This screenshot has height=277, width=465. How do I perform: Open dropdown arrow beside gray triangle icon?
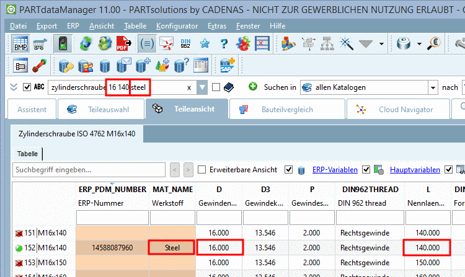381,44
